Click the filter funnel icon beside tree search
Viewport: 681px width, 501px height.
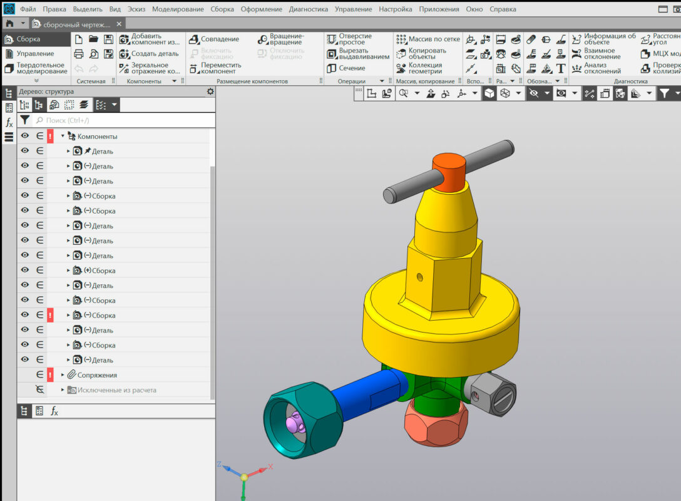(24, 120)
